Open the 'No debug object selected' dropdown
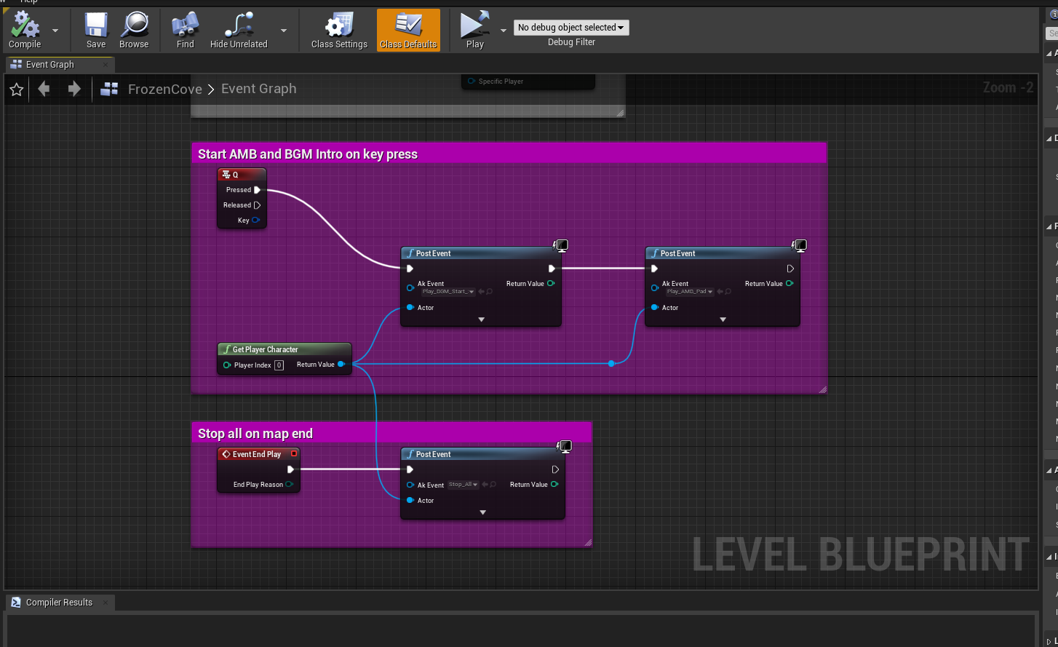Viewport: 1058px width, 647px height. 571,28
